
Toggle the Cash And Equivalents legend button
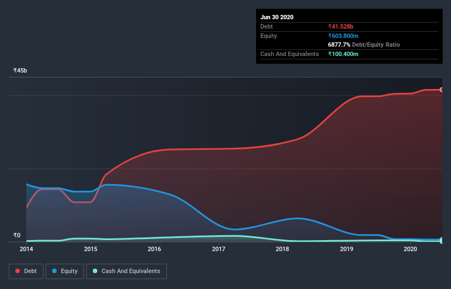(x=126, y=271)
